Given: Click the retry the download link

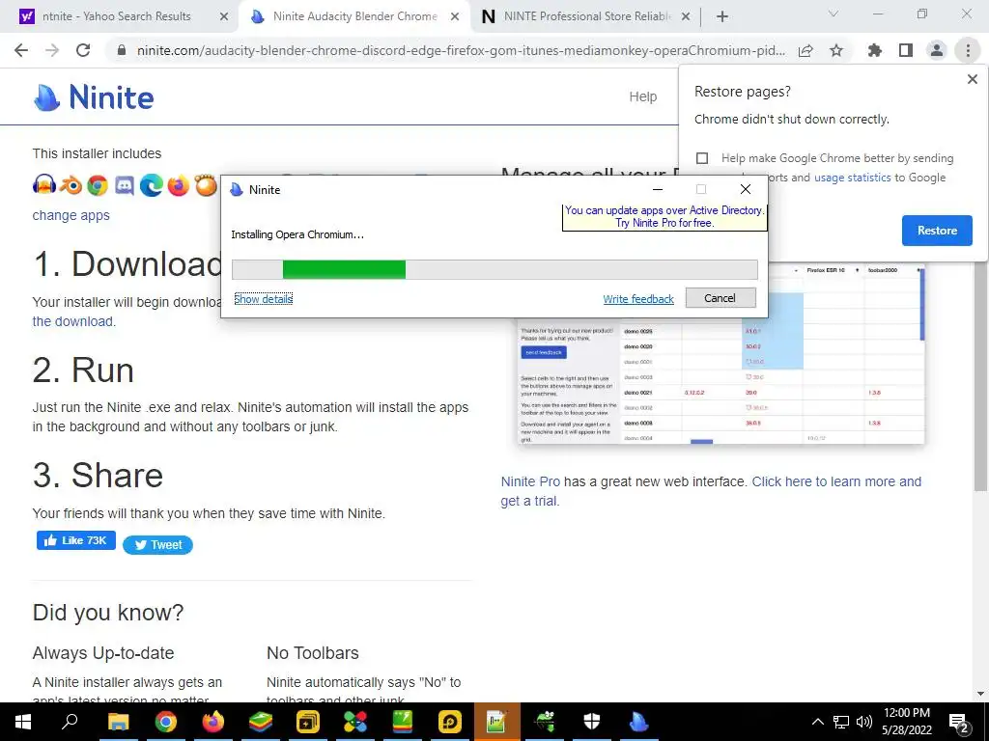Looking at the screenshot, I should point(72,321).
